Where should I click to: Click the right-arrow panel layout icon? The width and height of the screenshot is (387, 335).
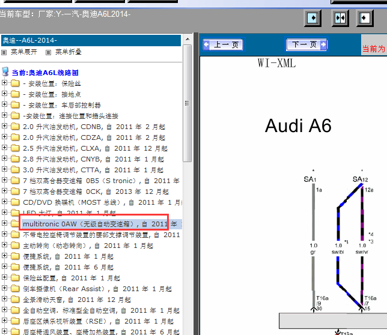[312, 18]
